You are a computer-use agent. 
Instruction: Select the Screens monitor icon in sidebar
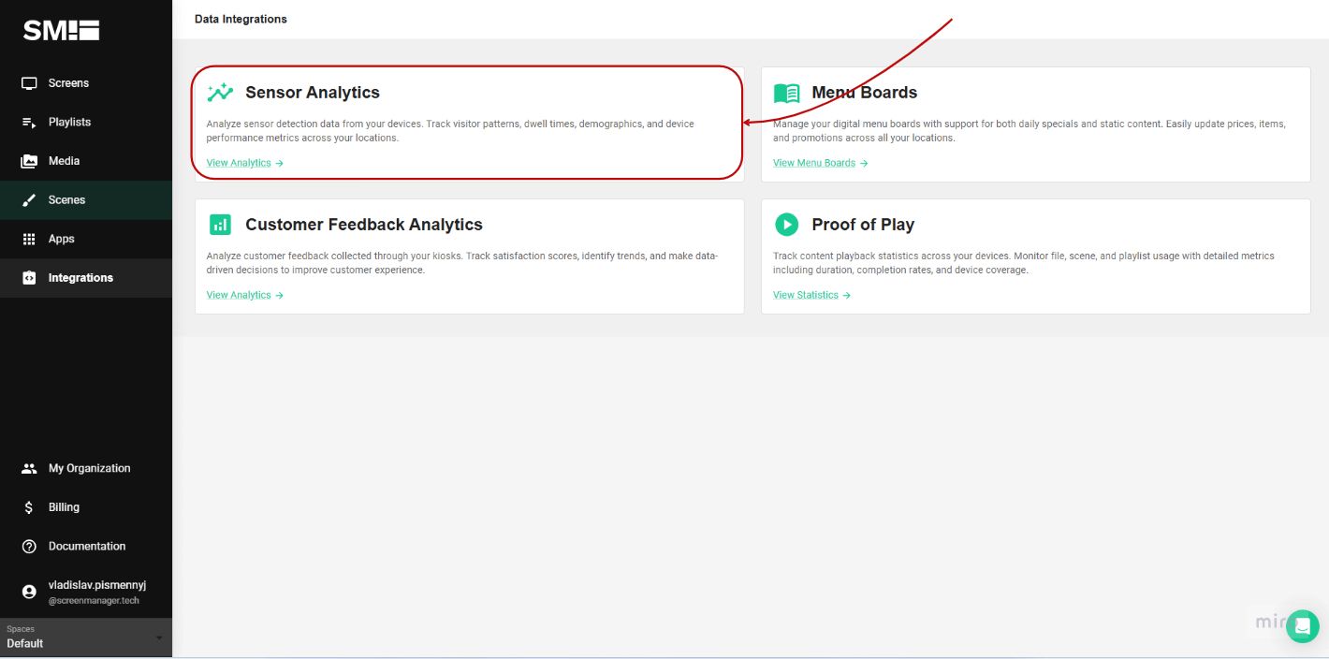[x=29, y=82]
